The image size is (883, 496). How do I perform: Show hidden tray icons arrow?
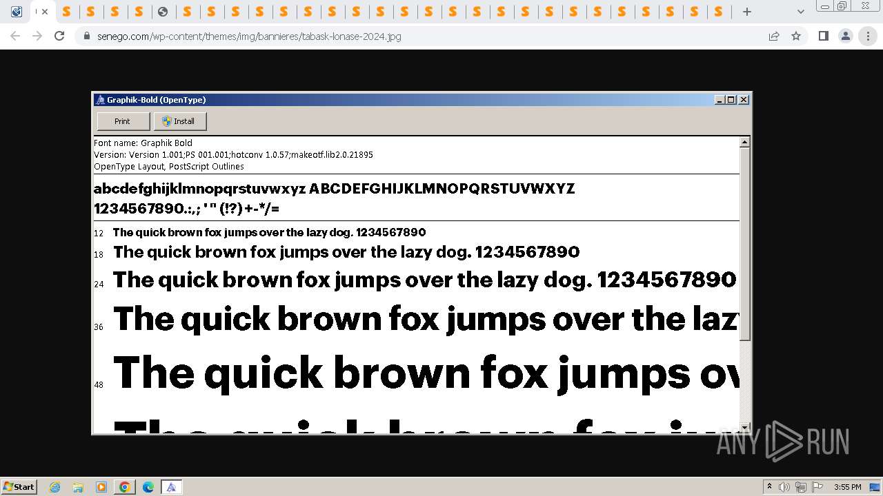tap(769, 487)
